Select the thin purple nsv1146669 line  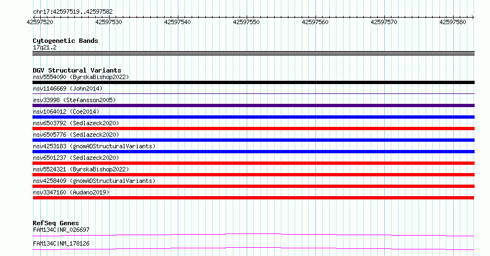tap(253, 93)
